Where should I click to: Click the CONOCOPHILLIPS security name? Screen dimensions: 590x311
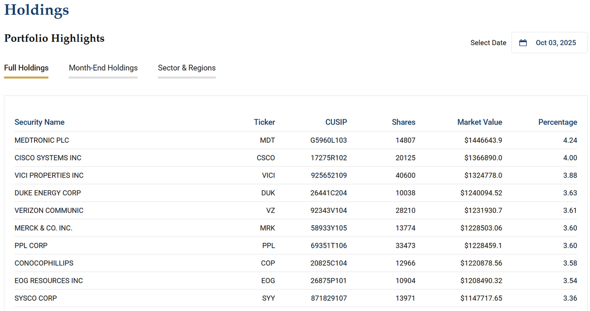44,263
